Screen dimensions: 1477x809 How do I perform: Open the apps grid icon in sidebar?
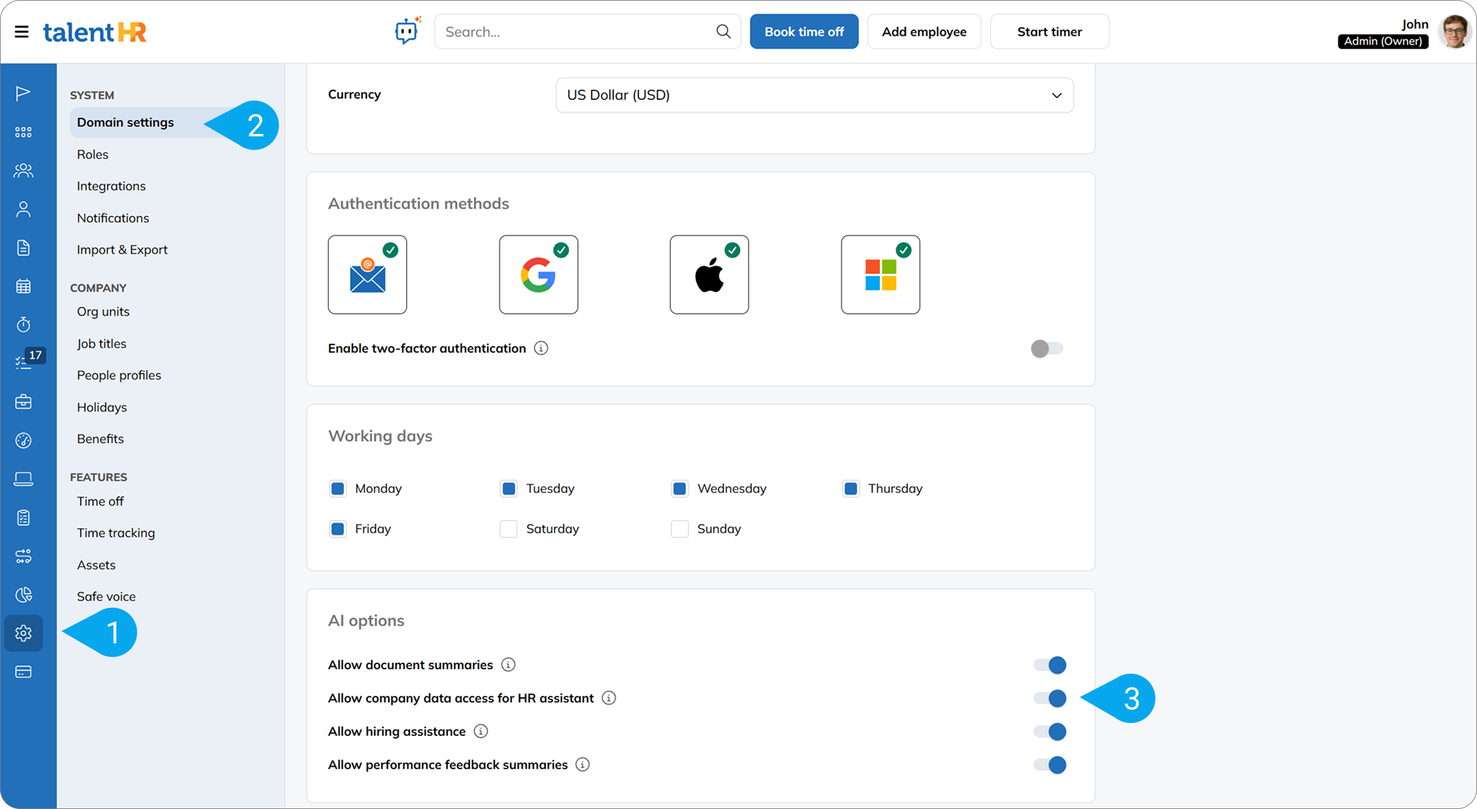click(x=23, y=132)
